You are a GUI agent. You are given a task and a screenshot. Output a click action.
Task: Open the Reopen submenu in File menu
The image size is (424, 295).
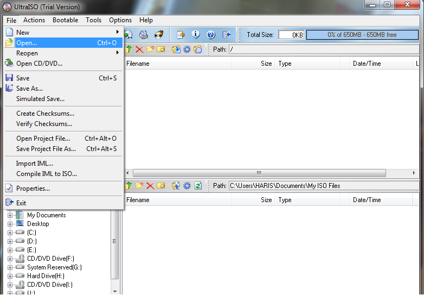pyautogui.click(x=63, y=53)
